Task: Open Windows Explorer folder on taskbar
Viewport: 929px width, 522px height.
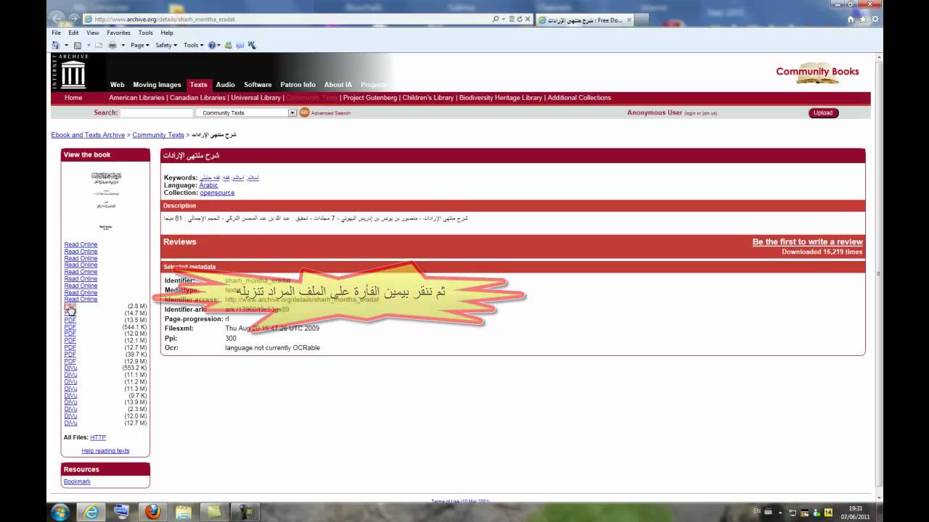Action: [184, 512]
